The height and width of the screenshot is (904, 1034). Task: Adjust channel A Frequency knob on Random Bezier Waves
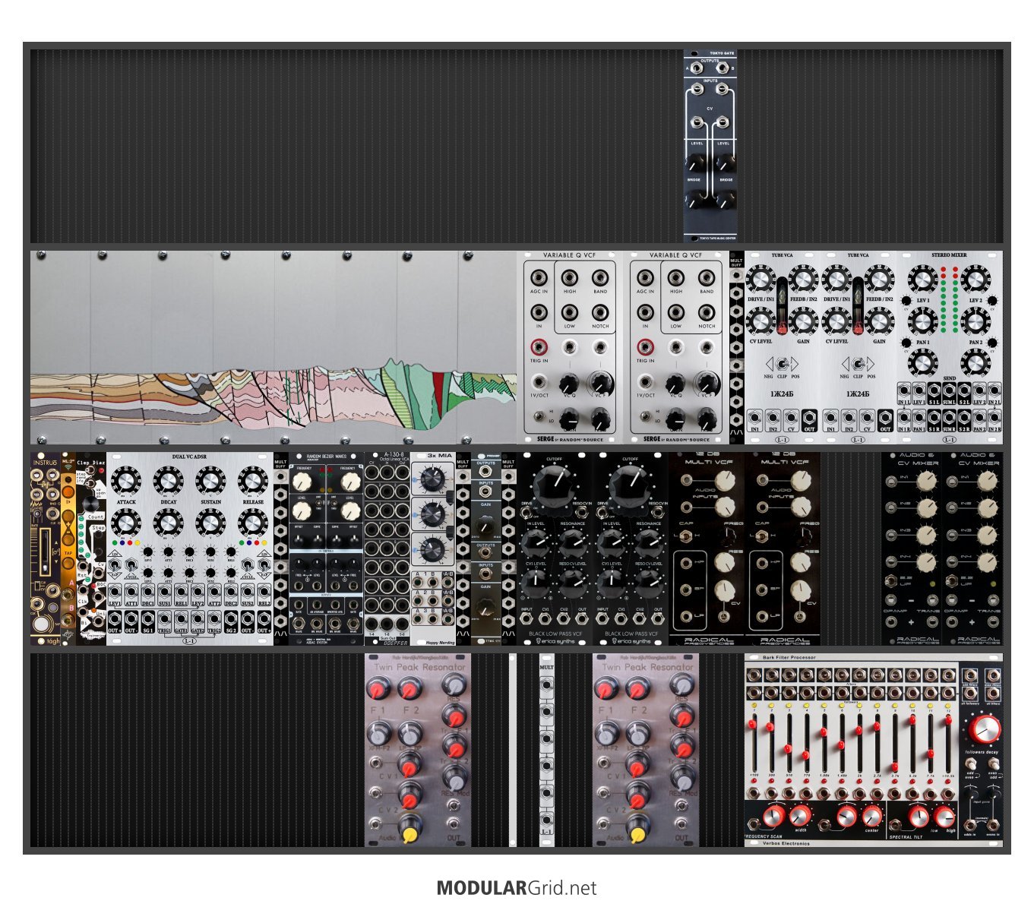tap(303, 480)
